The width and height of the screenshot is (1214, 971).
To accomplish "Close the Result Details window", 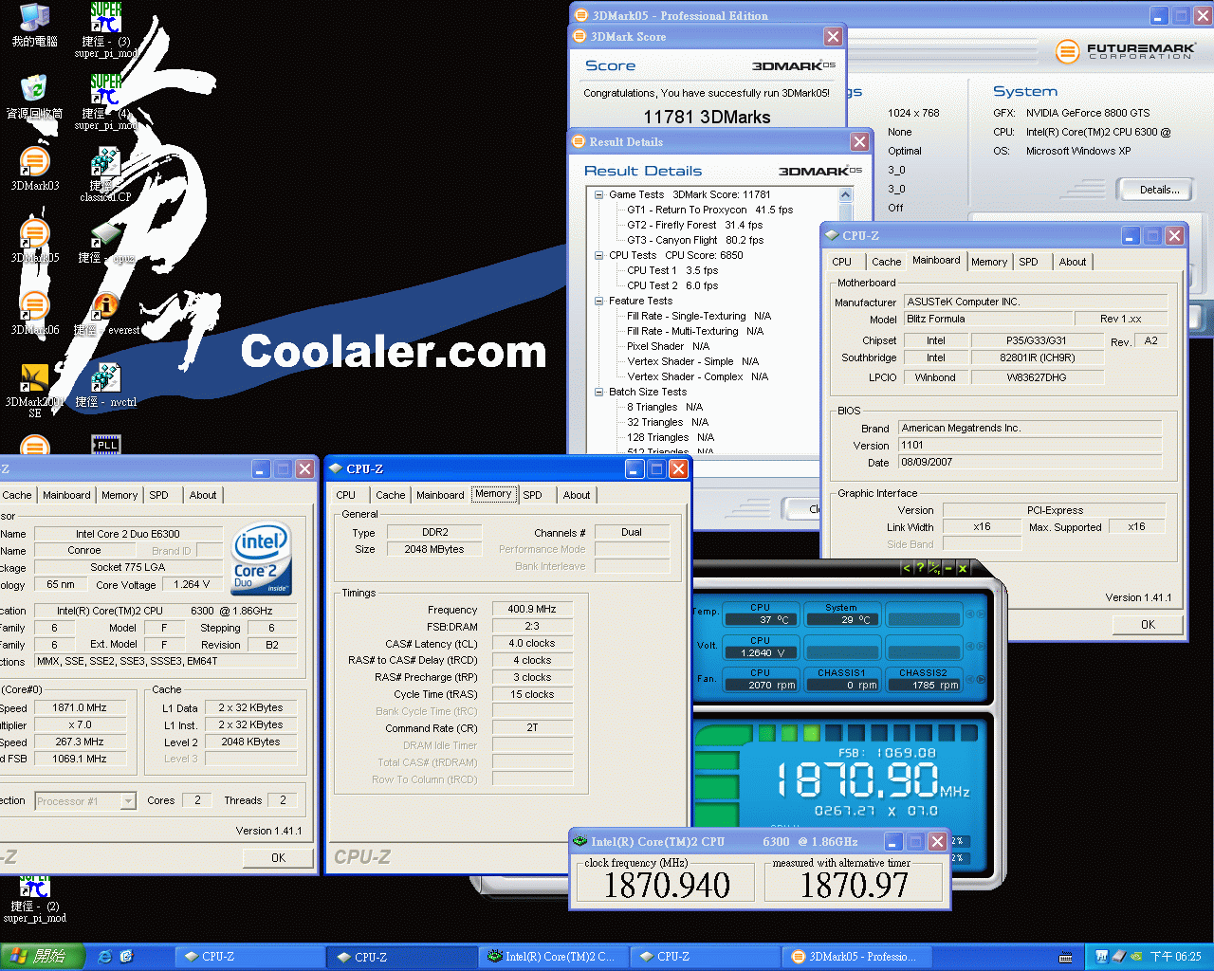I will click(x=859, y=141).
